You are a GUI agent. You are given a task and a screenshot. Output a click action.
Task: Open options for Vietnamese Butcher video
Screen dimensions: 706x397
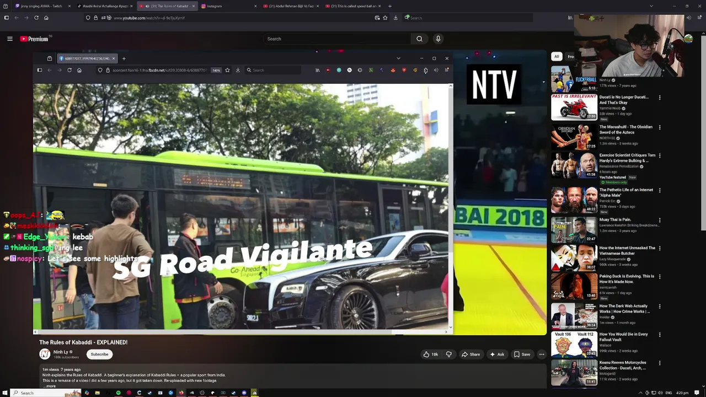pos(660,249)
